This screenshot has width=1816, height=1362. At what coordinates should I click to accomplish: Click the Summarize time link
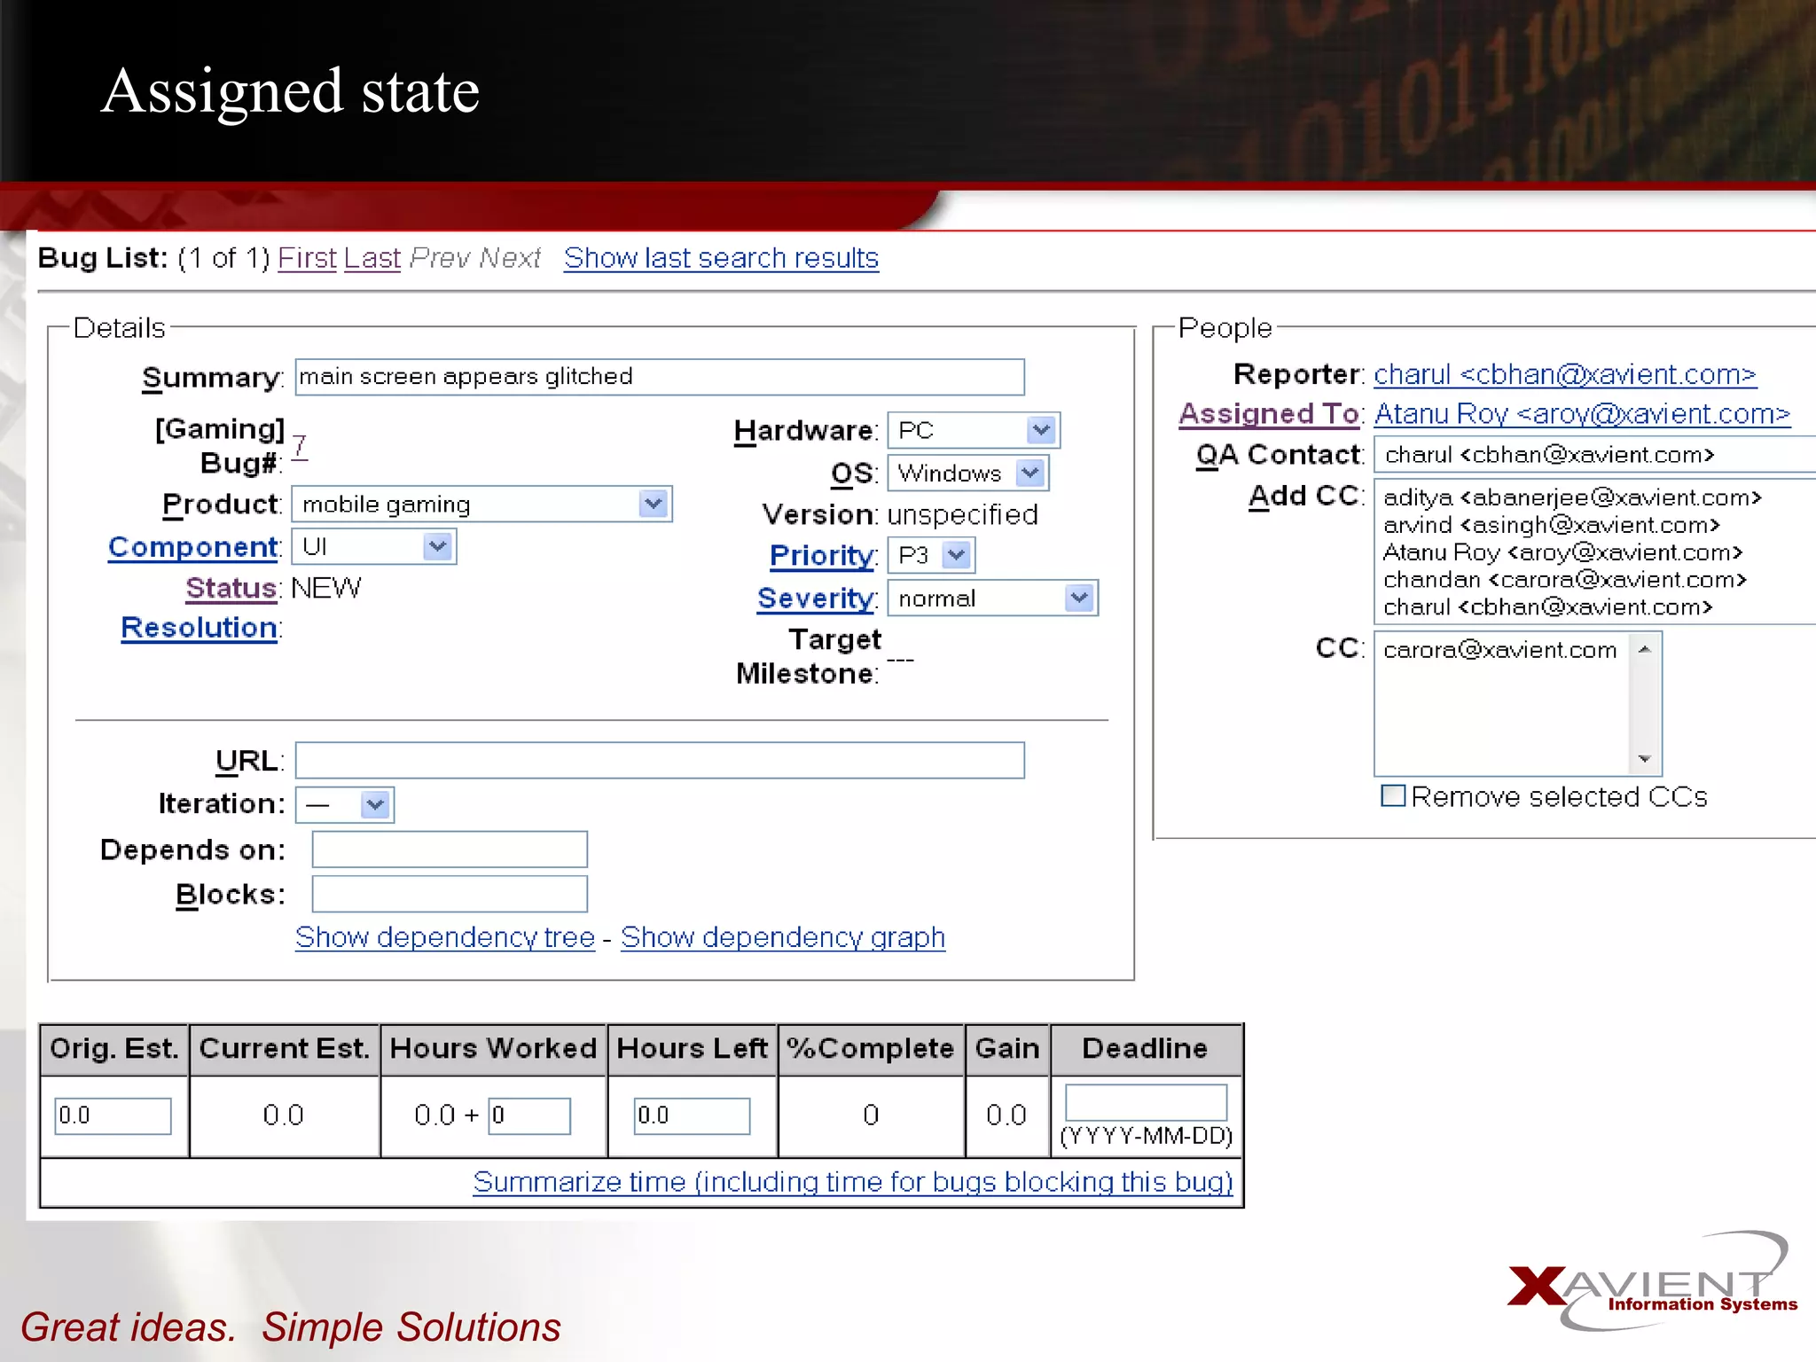852,1182
